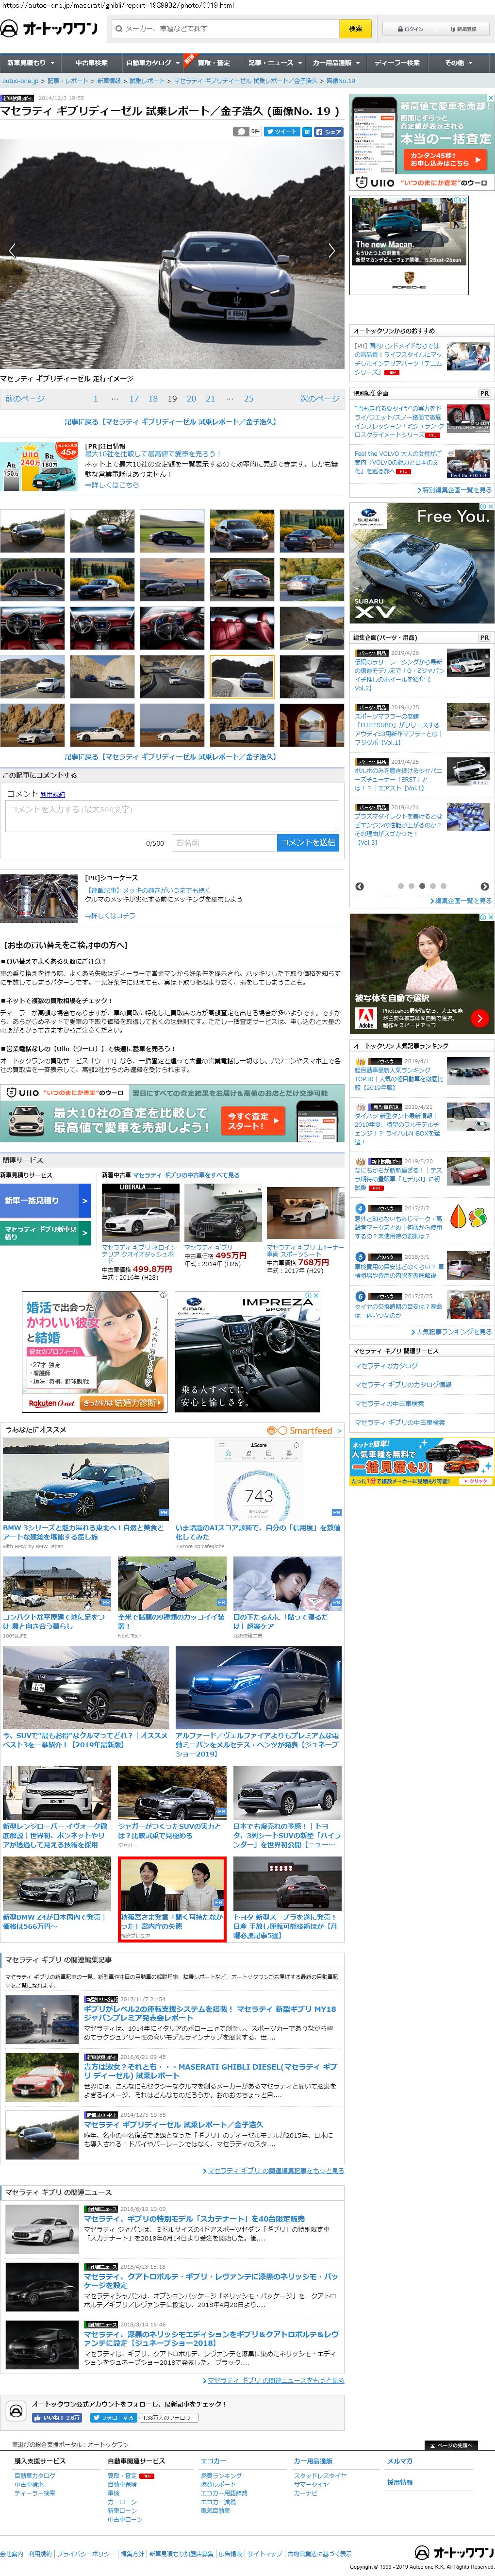Click the ログイン login button

click(x=411, y=29)
